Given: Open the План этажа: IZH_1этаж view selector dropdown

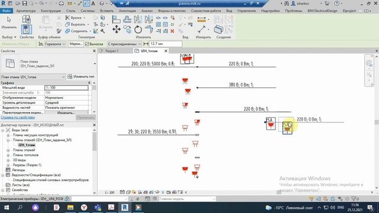Looking at the screenshot, I should click(33, 77).
